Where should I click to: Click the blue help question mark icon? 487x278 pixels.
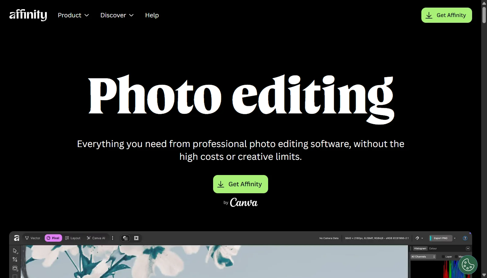[465, 238]
